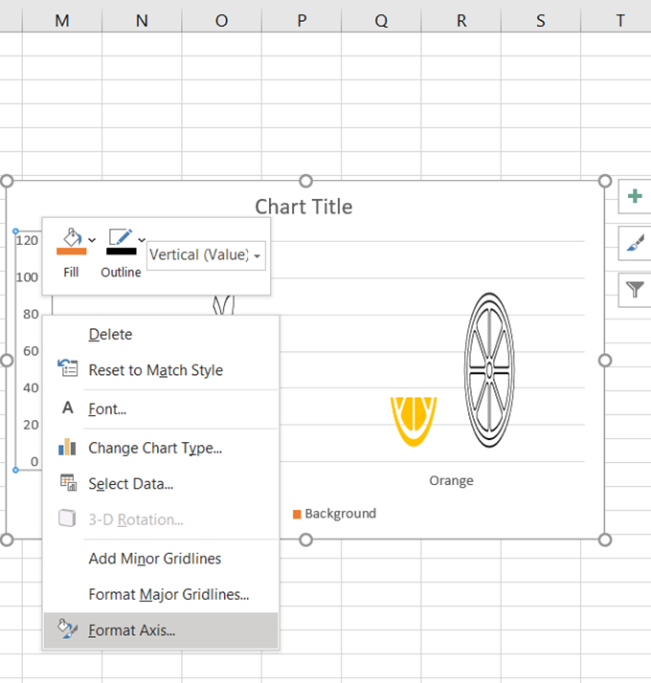The image size is (651, 683).
Task: Select column T header
Action: [x=617, y=20]
